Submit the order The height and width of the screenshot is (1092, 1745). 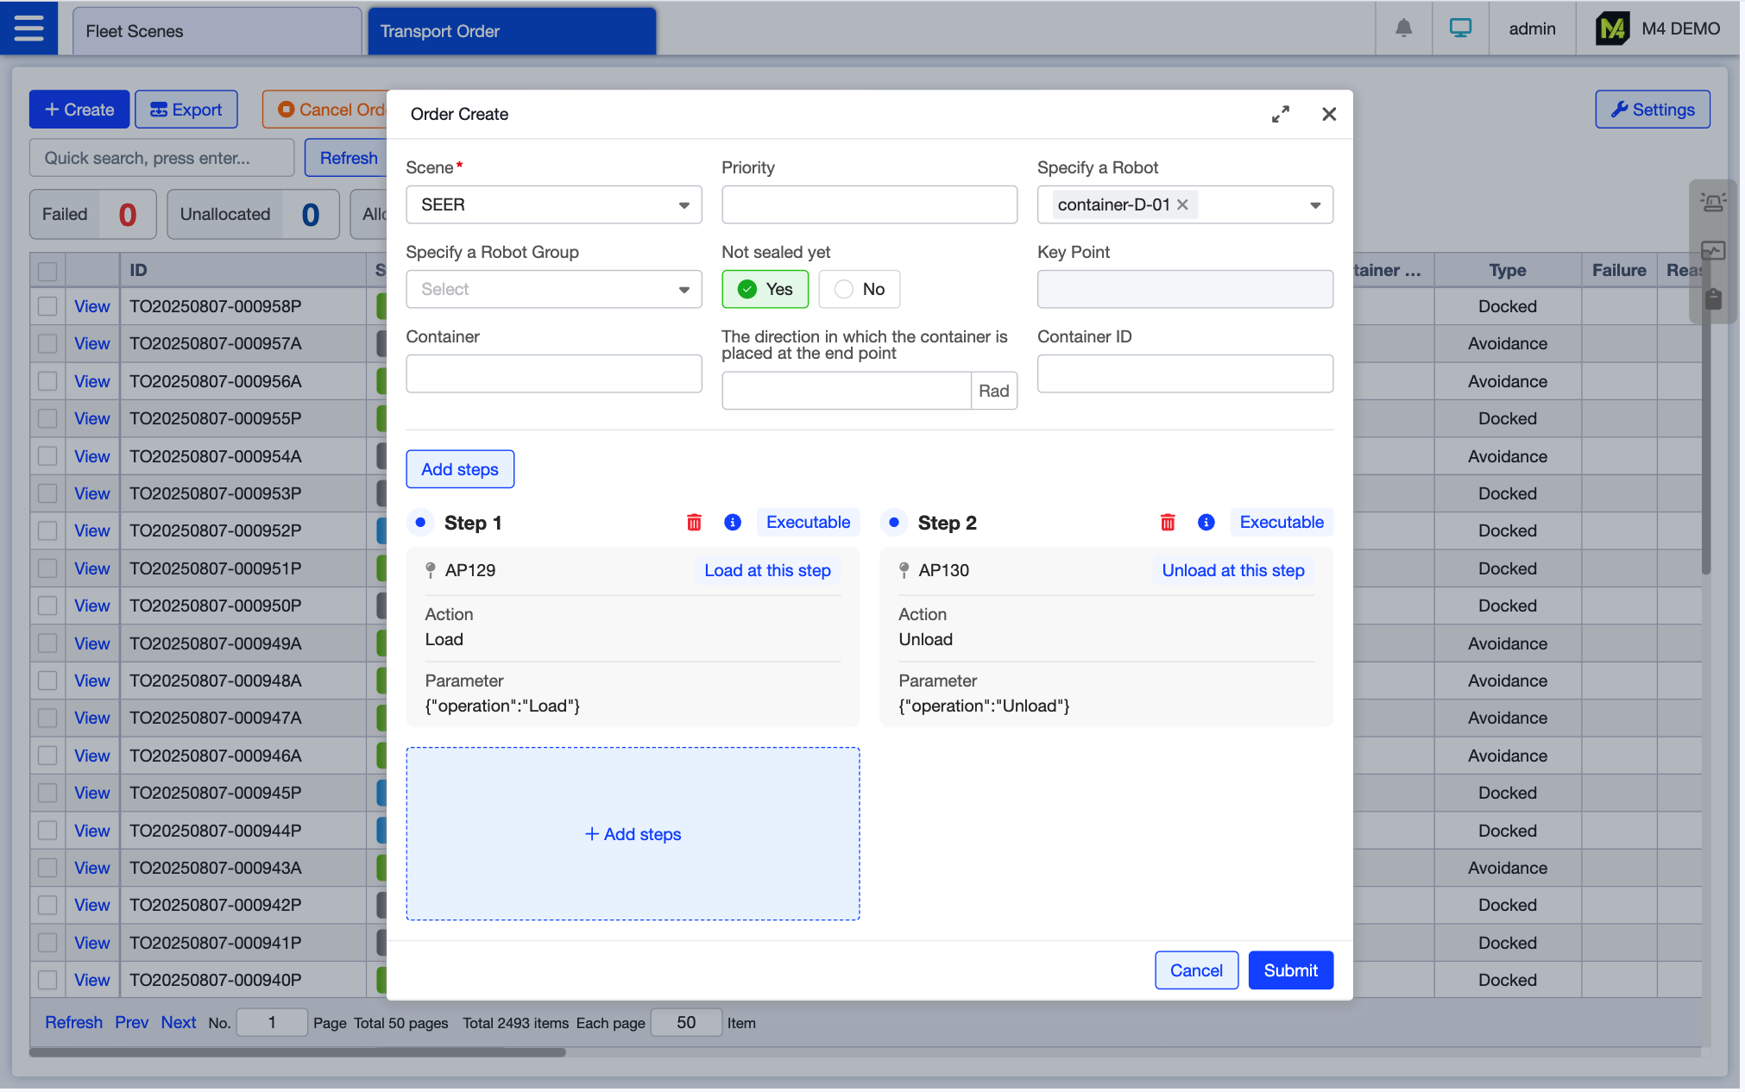pyautogui.click(x=1290, y=970)
